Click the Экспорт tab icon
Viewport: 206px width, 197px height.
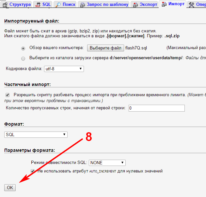(x=135, y=5)
